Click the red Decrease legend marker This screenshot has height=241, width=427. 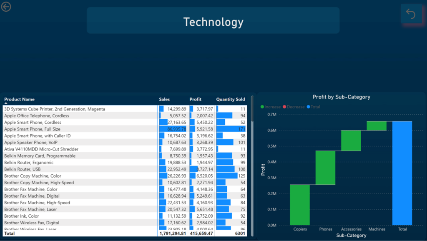(285, 107)
